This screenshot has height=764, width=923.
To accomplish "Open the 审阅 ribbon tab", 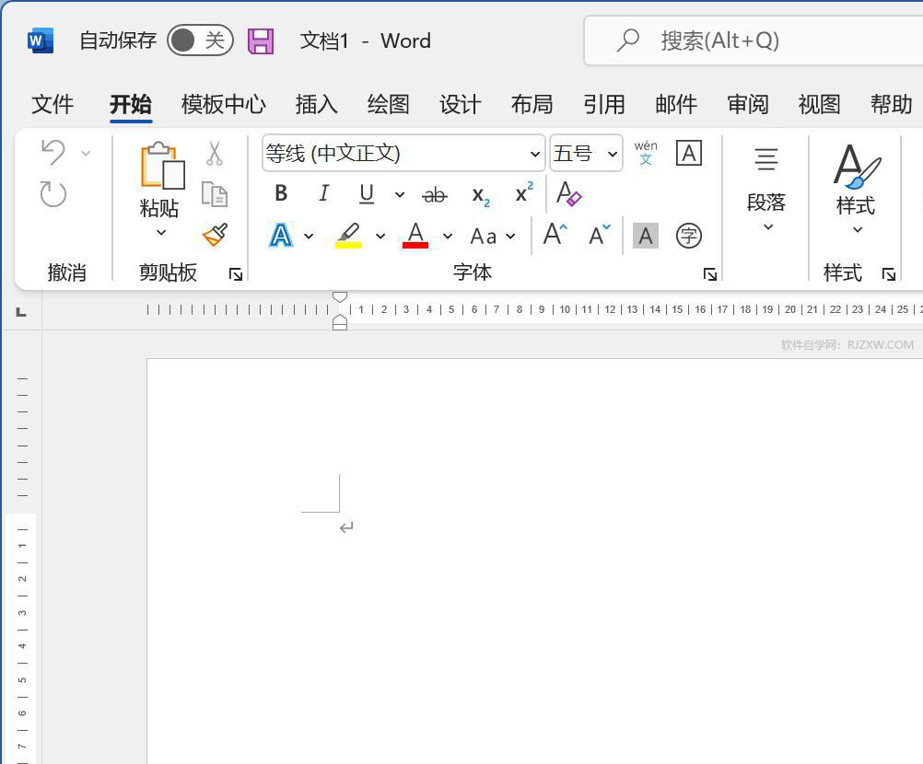I will (x=747, y=104).
